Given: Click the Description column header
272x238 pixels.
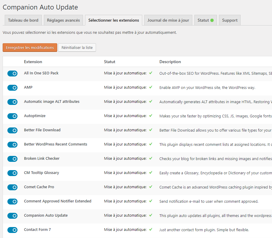Looking at the screenshot, I should 170,62.
